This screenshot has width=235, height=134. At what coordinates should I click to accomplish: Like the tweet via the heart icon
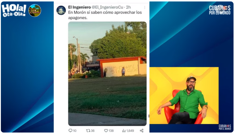(106, 130)
